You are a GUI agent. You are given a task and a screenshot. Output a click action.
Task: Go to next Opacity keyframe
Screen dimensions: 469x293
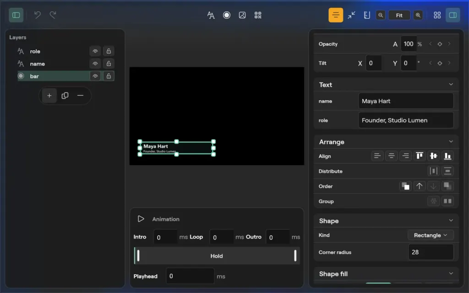tap(449, 44)
